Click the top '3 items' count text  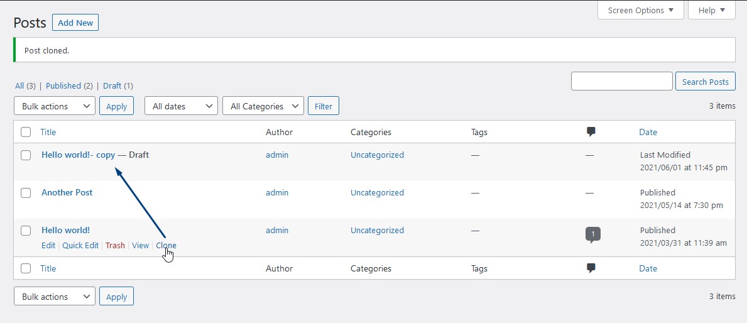722,106
